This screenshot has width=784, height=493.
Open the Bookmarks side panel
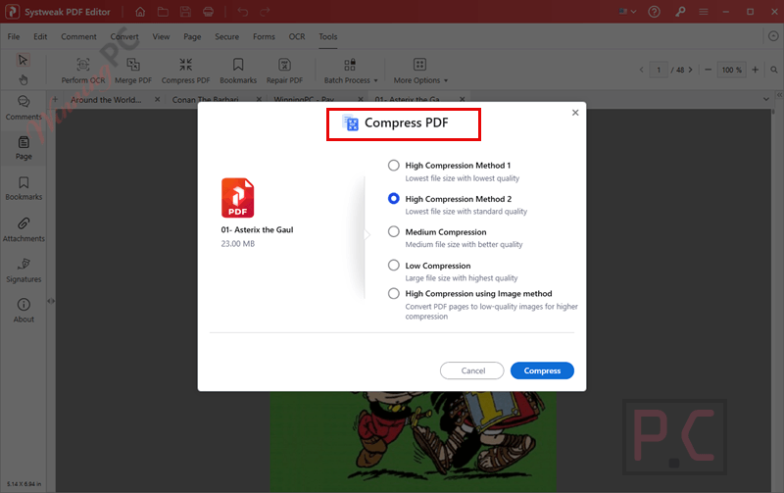click(x=24, y=188)
